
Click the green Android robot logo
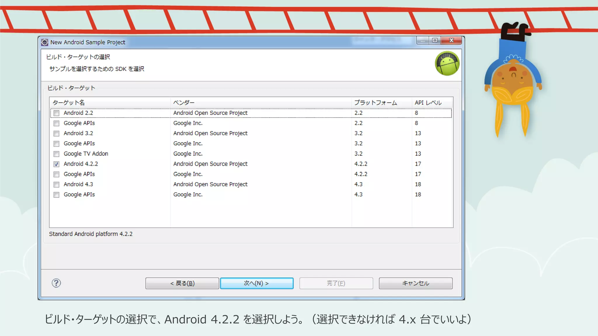click(447, 63)
